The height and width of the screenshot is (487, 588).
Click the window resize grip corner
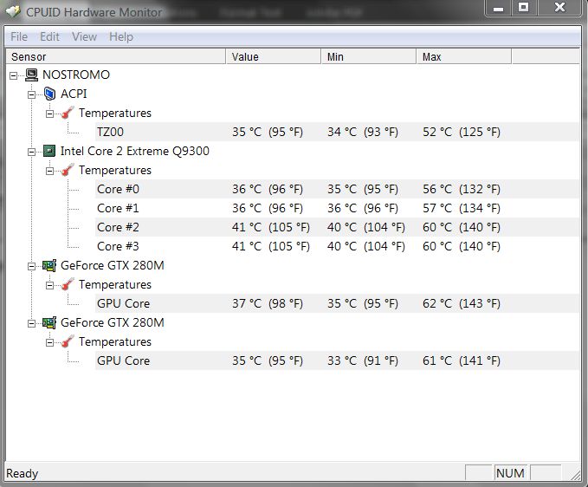[574, 475]
